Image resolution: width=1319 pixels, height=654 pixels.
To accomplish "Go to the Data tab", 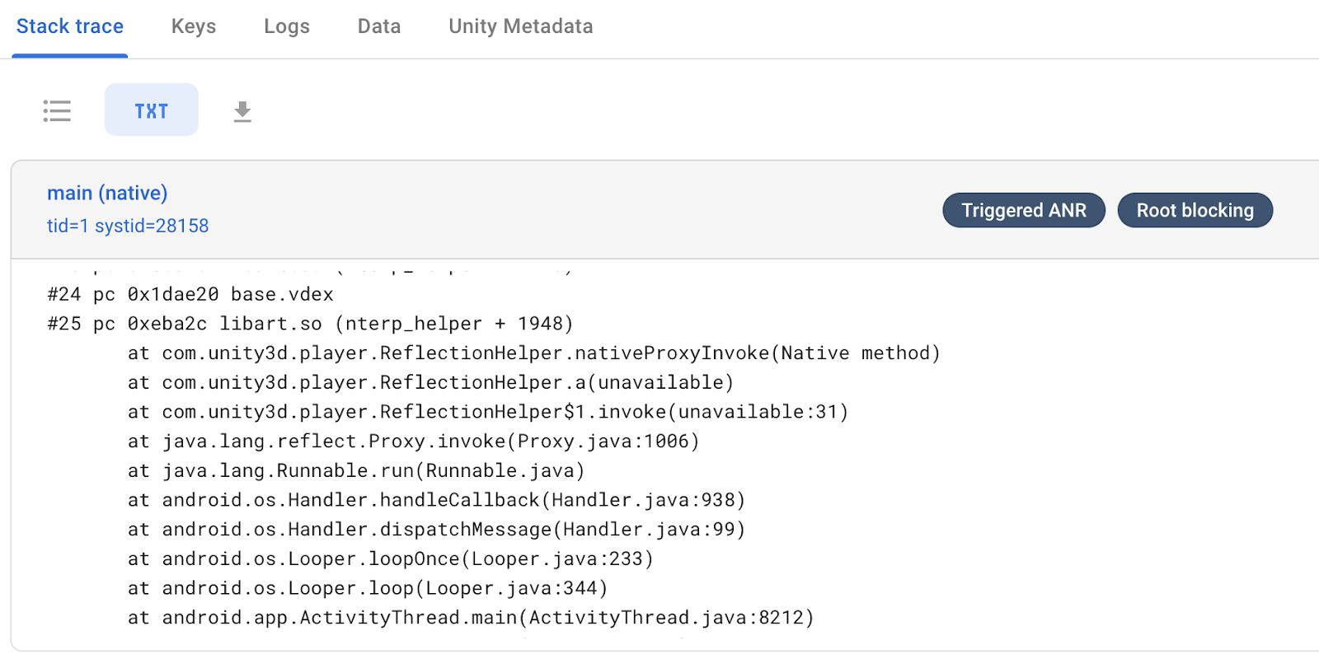I will [379, 27].
